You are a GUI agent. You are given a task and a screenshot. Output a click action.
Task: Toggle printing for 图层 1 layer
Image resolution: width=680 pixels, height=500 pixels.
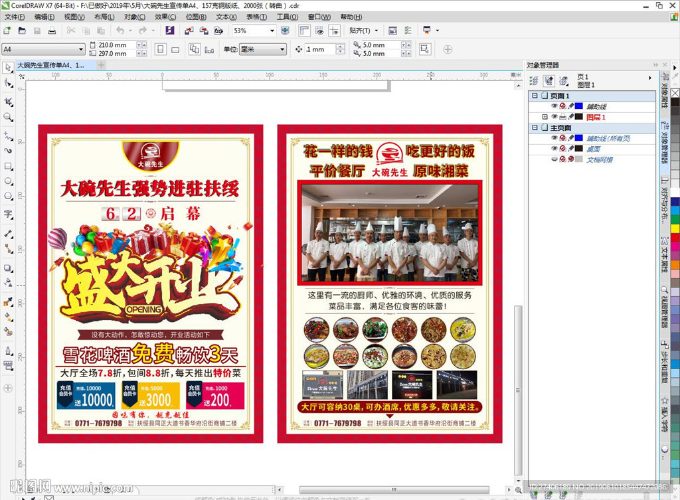pos(562,117)
